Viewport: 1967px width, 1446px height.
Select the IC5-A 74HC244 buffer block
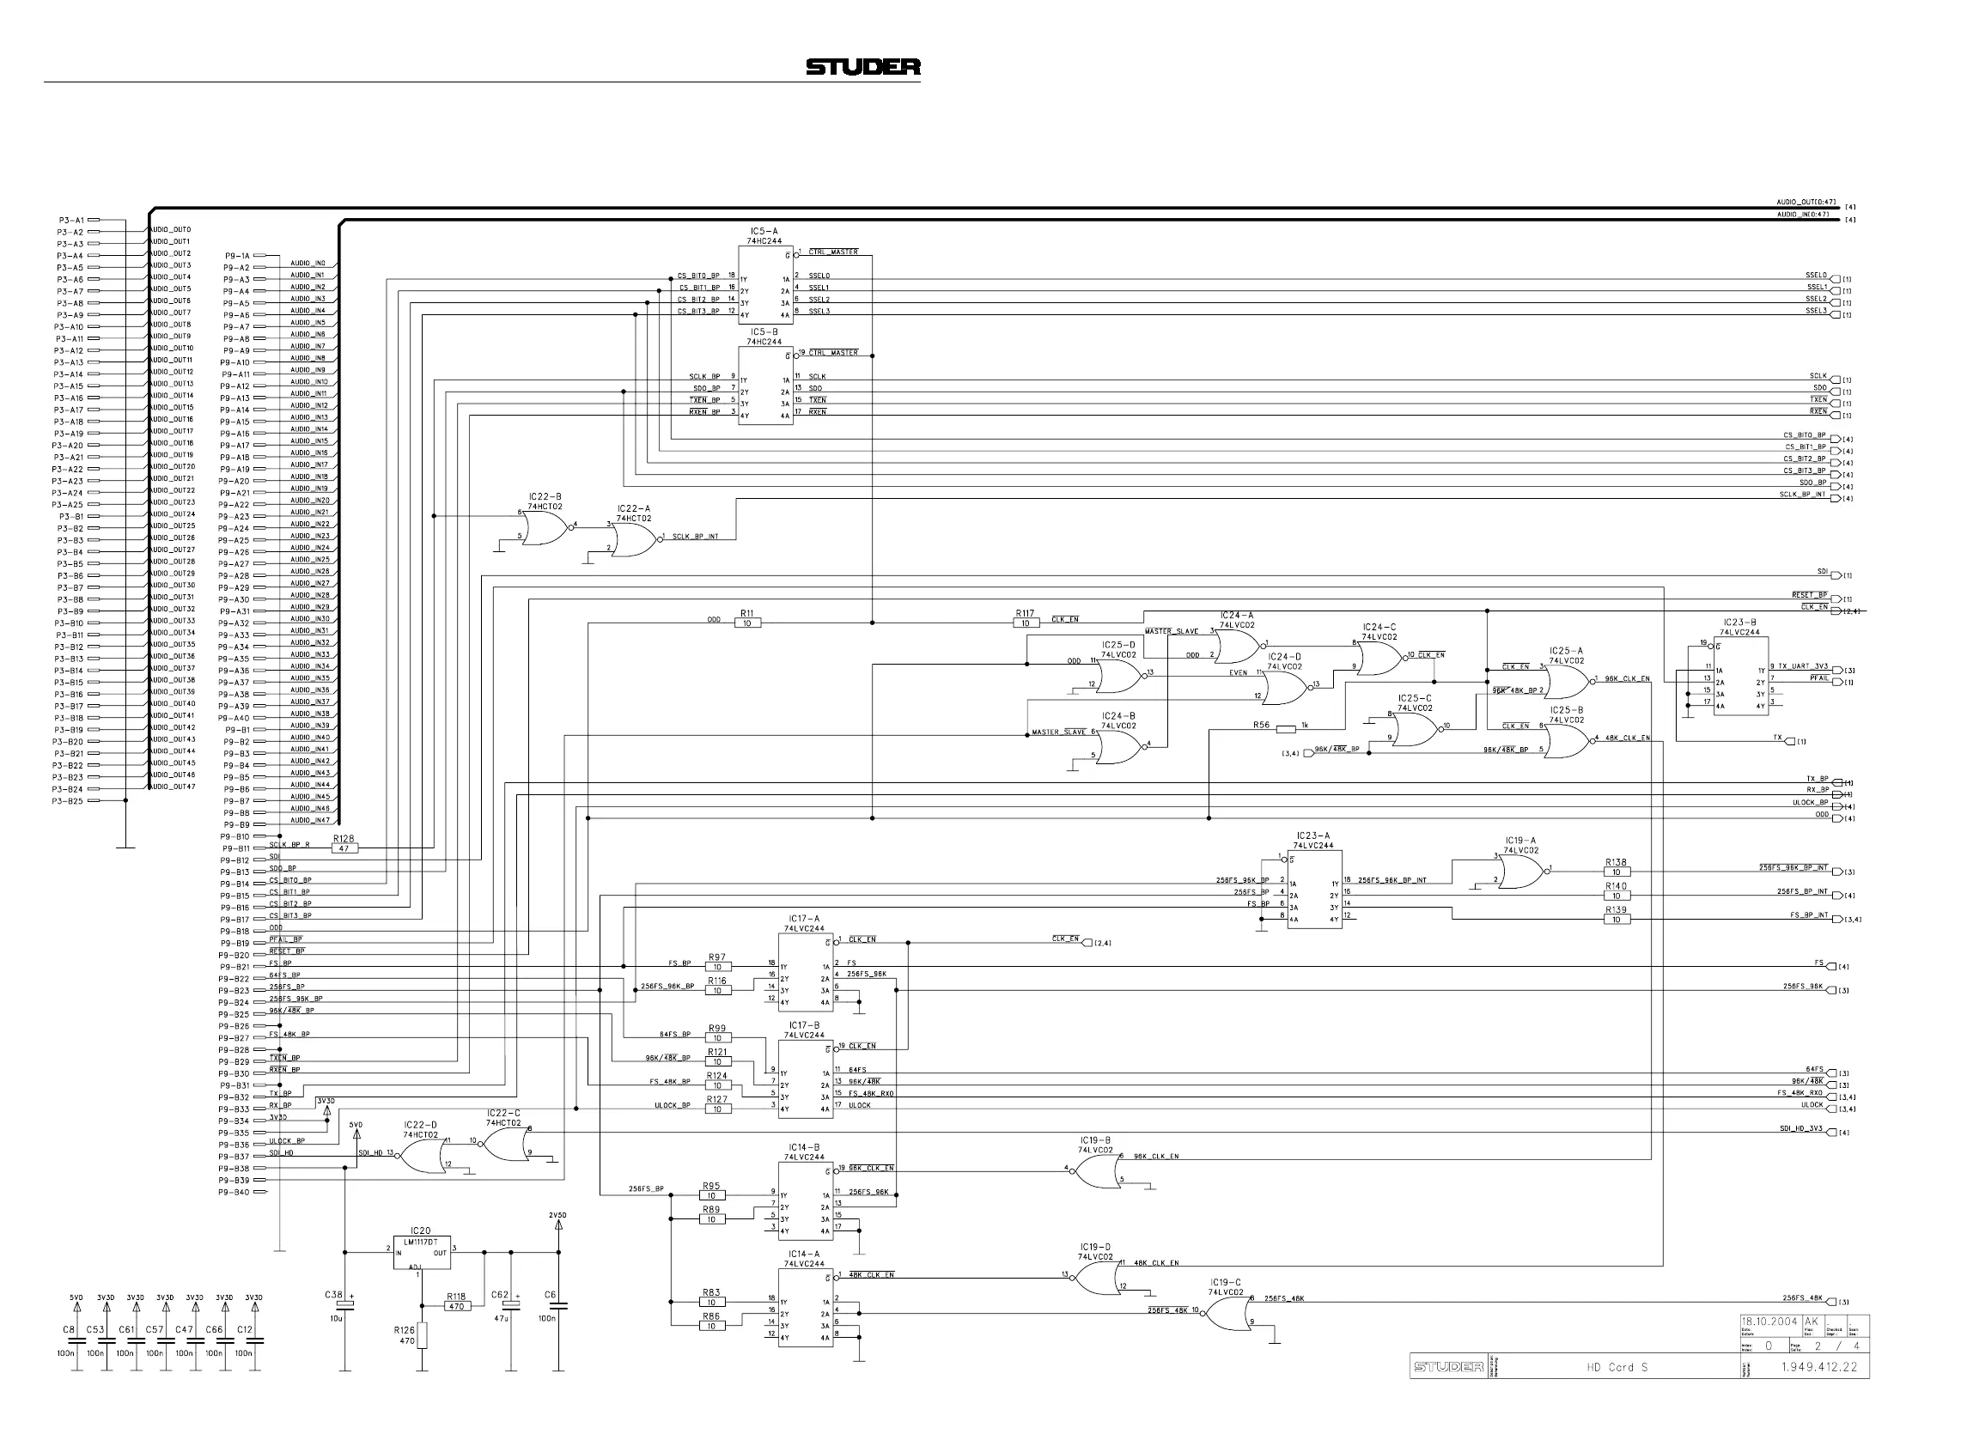pos(765,285)
